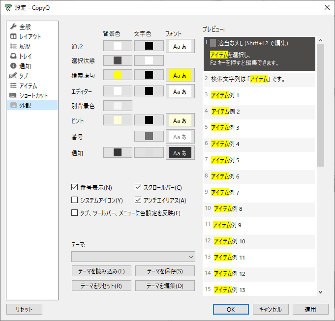This screenshot has width=335, height=321.
Task: Select preview row アイテム例 13
Action: [259, 290]
